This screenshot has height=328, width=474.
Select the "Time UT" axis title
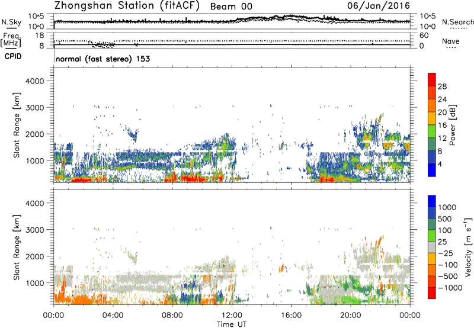coord(232,324)
